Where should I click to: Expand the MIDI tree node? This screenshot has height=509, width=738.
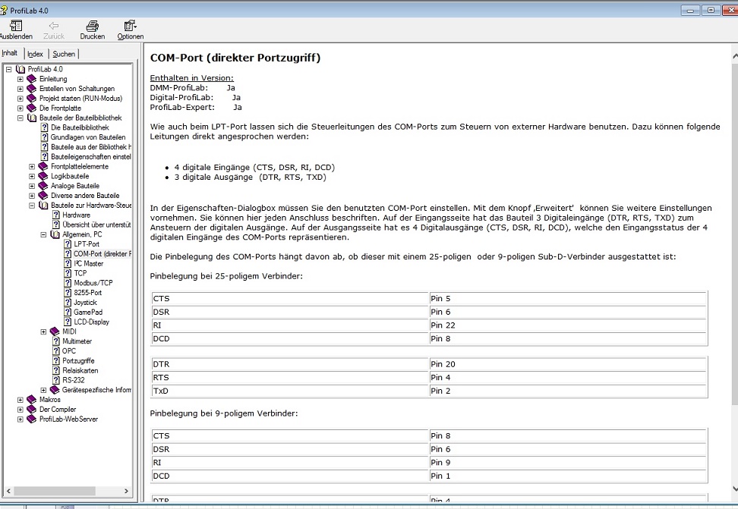43,331
